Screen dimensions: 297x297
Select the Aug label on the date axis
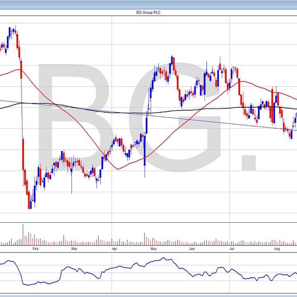[277, 249]
